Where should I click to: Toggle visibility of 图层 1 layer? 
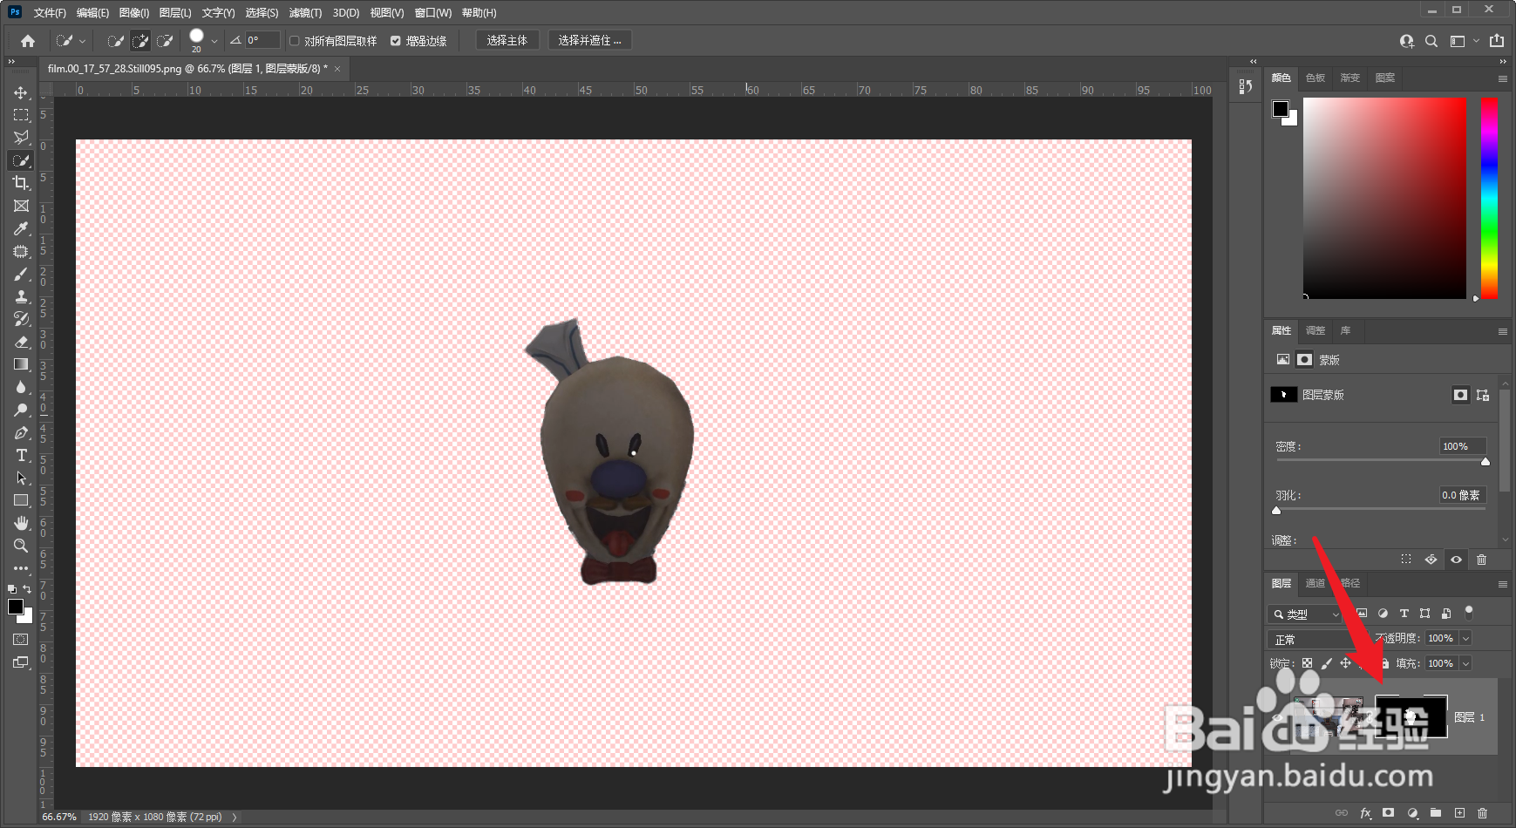1278,717
